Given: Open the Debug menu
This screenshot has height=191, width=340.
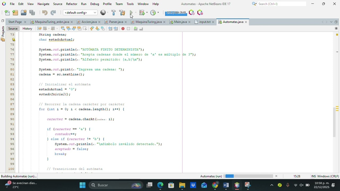Looking at the screenshot, I should coord(95,4).
